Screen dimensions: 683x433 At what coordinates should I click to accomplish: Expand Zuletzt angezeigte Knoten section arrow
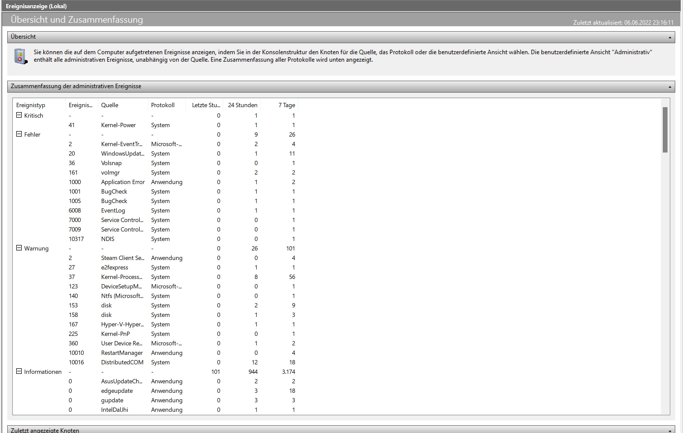click(670, 431)
